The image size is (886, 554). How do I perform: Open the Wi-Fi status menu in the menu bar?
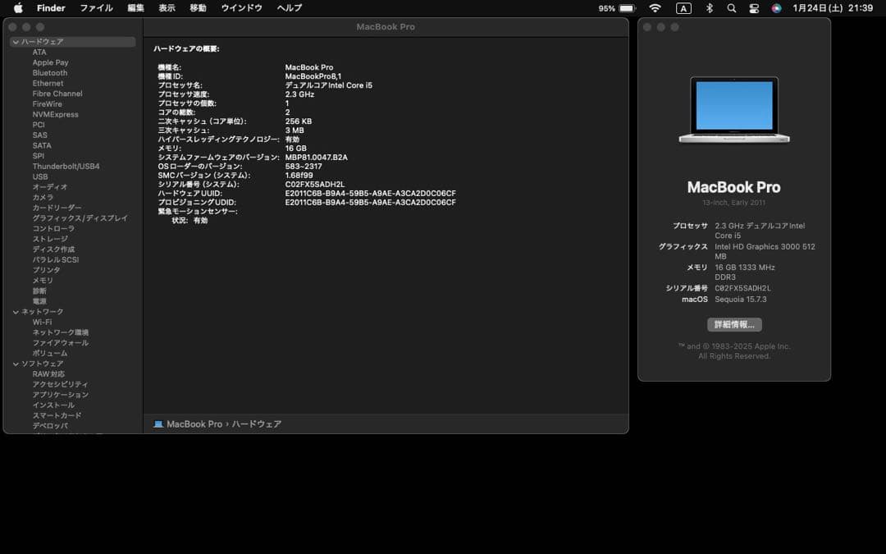point(655,8)
